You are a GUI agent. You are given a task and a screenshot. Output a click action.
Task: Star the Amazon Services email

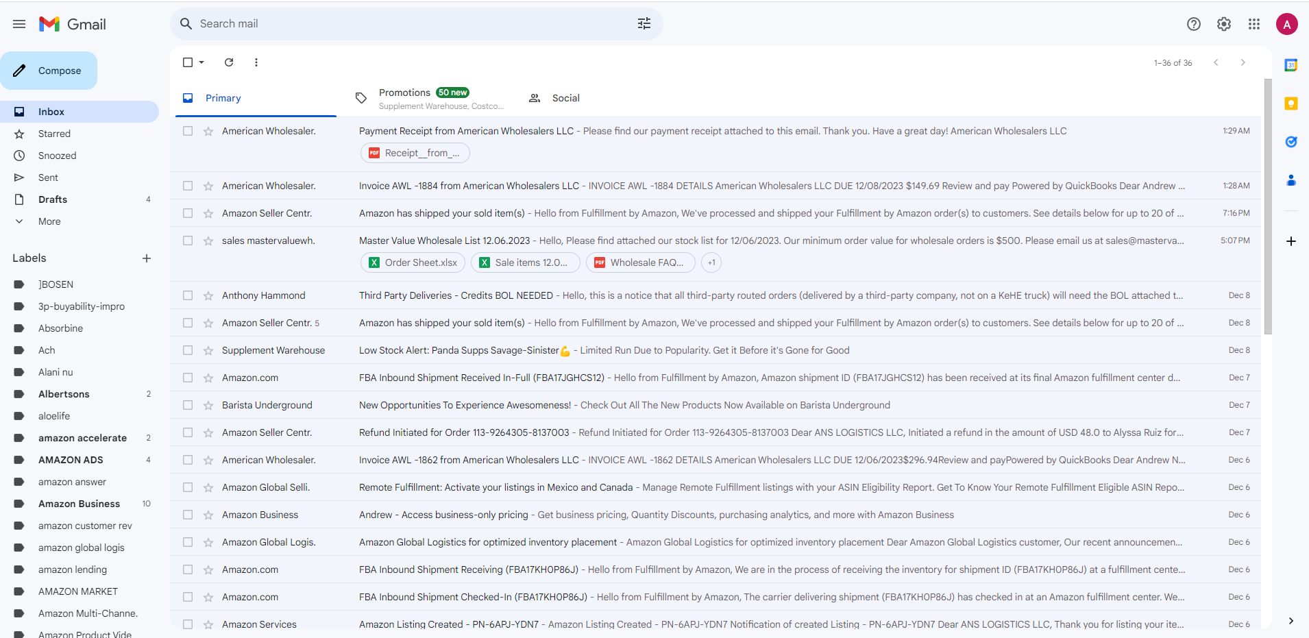click(208, 624)
